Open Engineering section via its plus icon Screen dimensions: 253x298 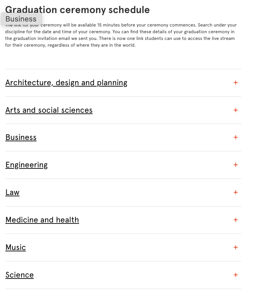click(236, 165)
